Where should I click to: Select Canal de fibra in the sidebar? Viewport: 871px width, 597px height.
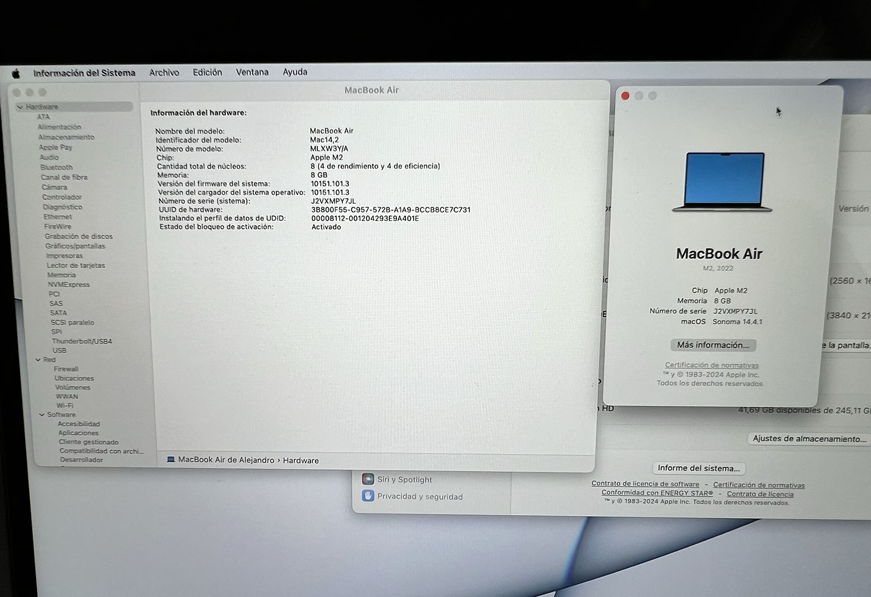click(x=64, y=177)
